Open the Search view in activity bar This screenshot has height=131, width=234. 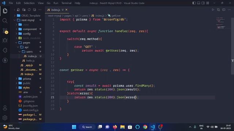[x=5, y=21]
